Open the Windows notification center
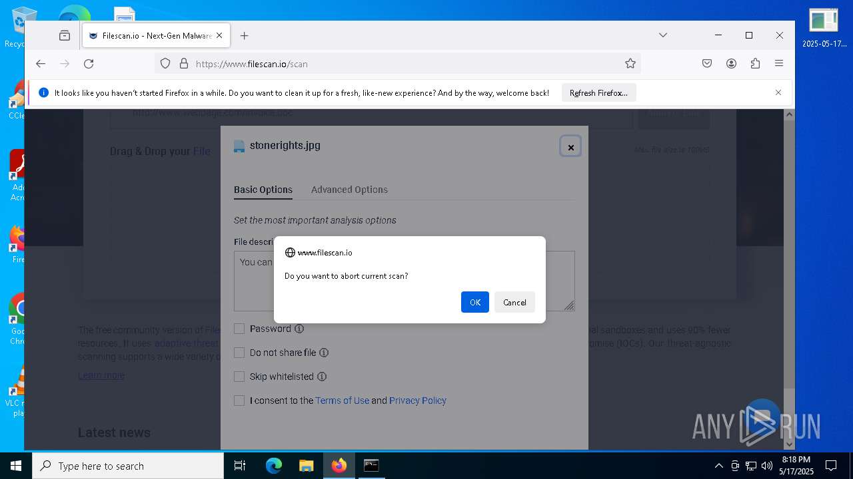 831,466
